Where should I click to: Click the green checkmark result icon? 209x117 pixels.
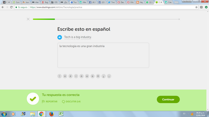[33, 98]
